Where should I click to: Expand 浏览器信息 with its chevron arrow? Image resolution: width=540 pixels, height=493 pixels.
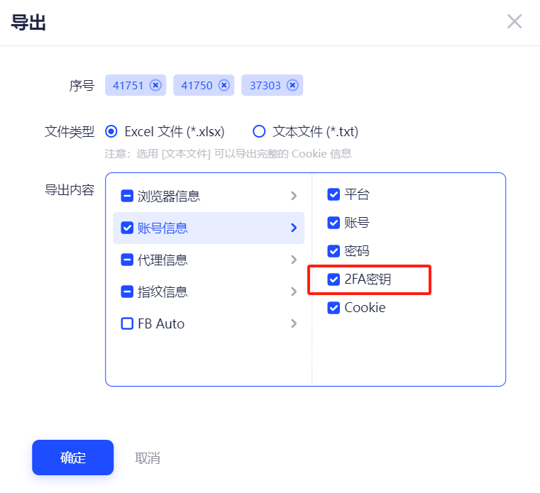(x=294, y=196)
